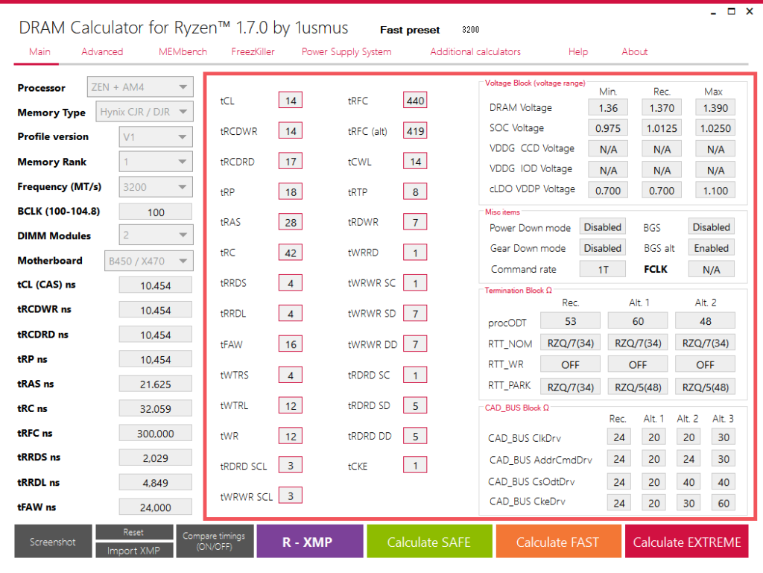Click the tRCDRD value 17

point(291,162)
